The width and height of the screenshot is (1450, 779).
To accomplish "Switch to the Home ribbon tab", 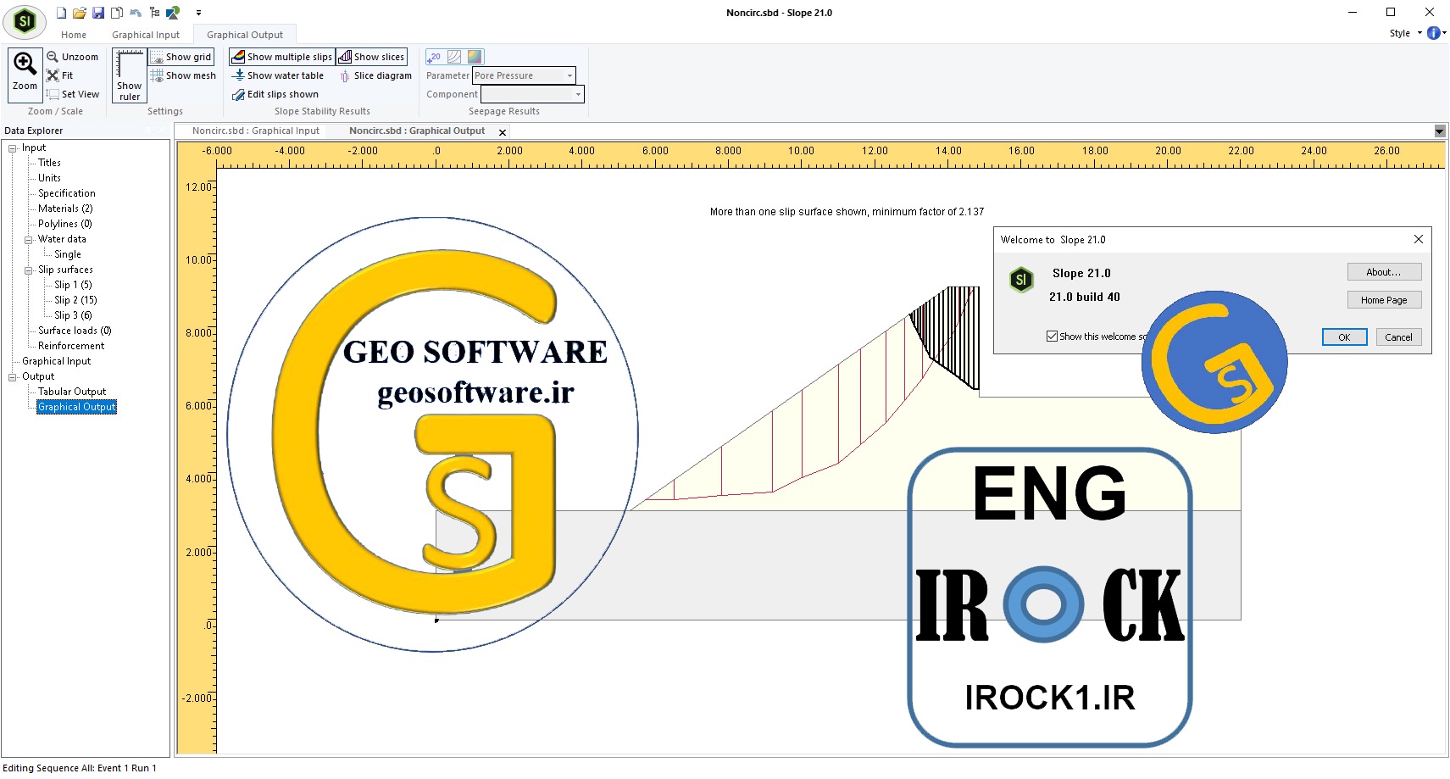I will 74,35.
